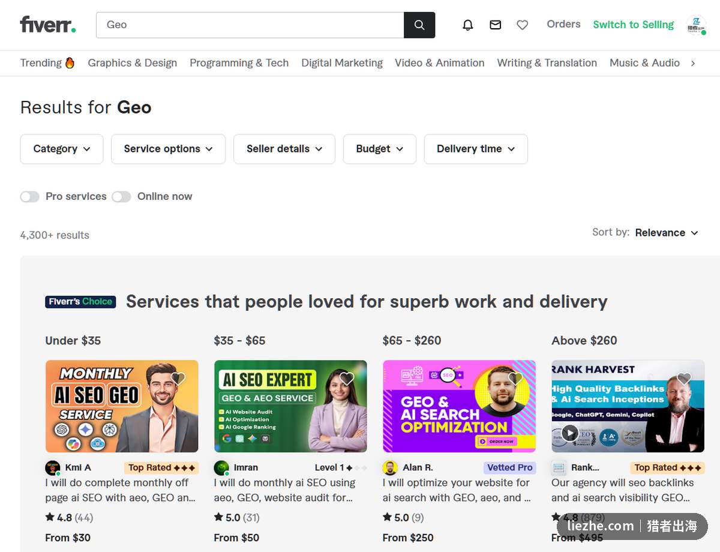Expand the Category filter dropdown

click(x=62, y=149)
